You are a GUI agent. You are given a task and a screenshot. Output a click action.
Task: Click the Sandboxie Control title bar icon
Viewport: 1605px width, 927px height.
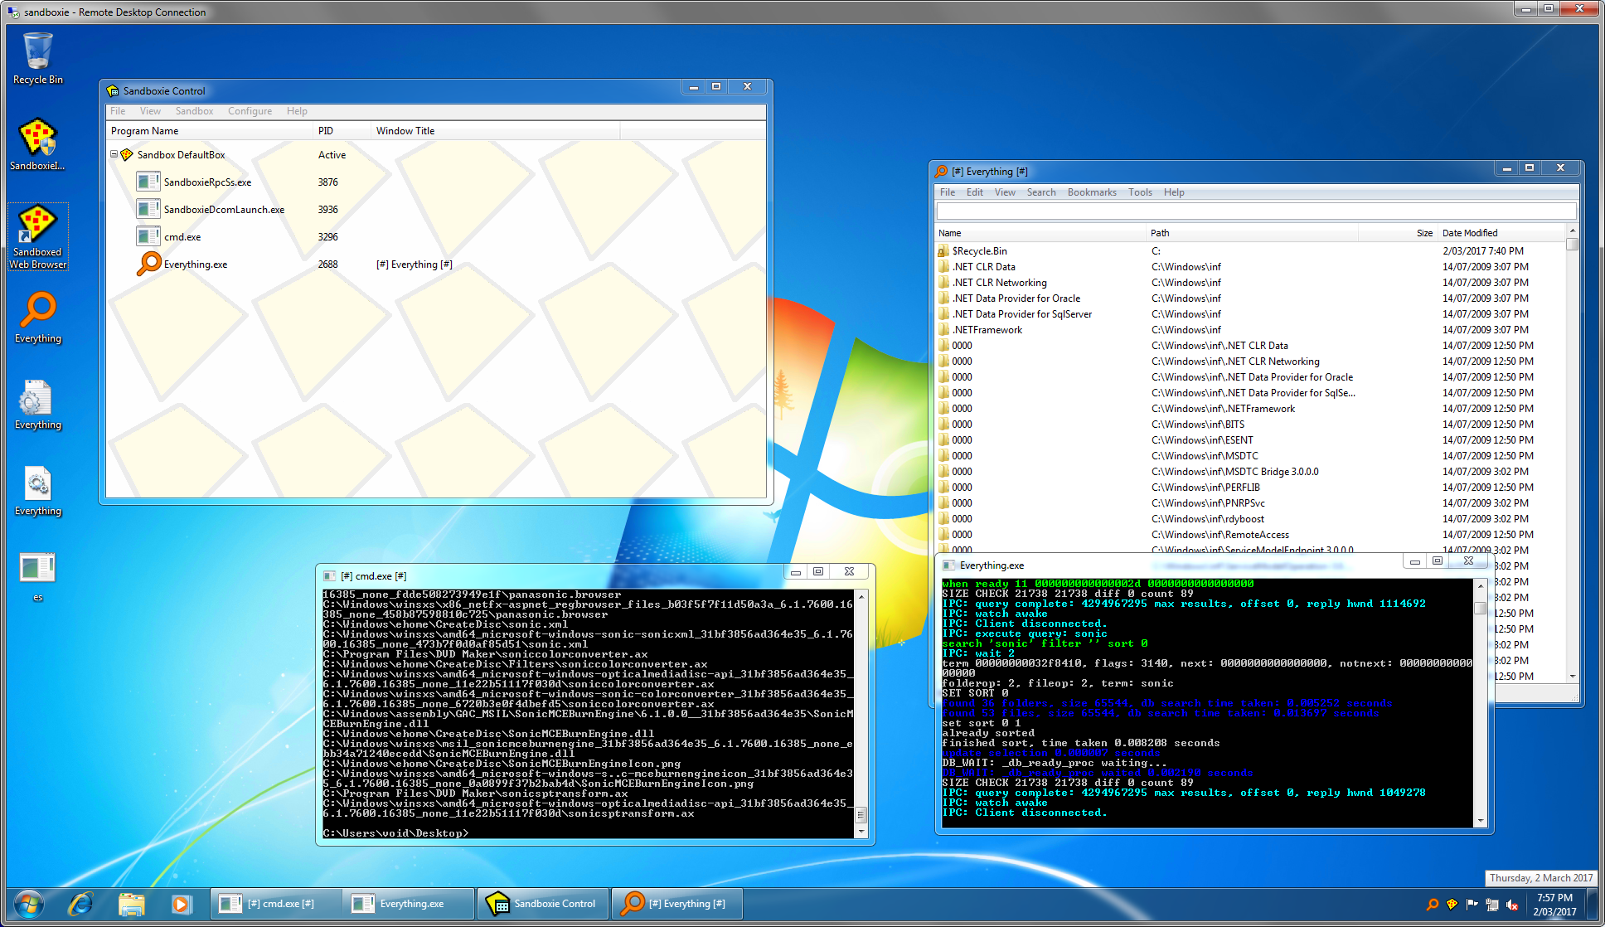pyautogui.click(x=114, y=90)
